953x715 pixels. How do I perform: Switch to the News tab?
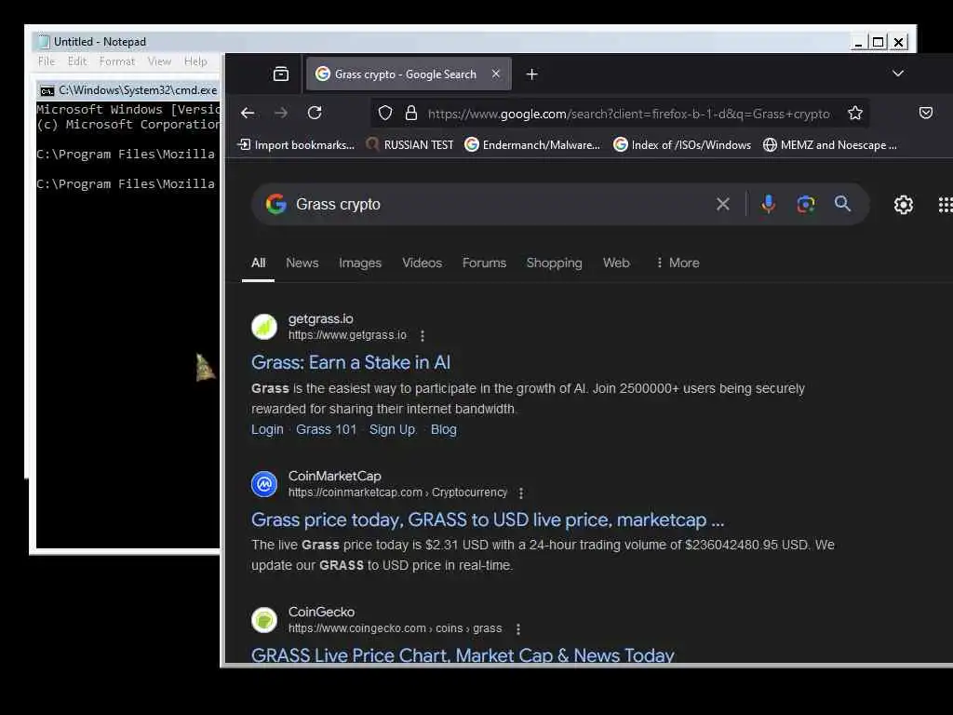302,263
